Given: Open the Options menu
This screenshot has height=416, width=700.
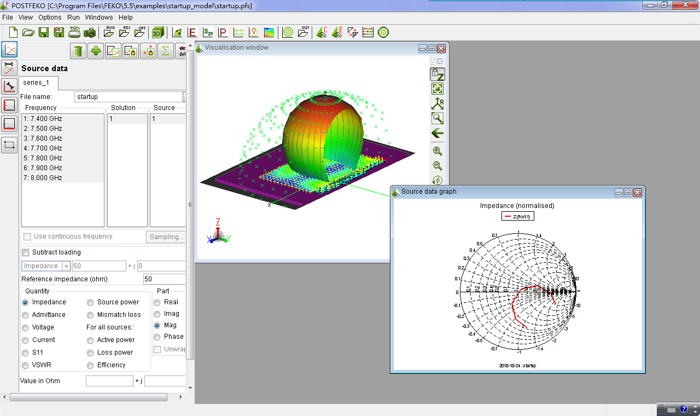Looking at the screenshot, I should [x=50, y=18].
